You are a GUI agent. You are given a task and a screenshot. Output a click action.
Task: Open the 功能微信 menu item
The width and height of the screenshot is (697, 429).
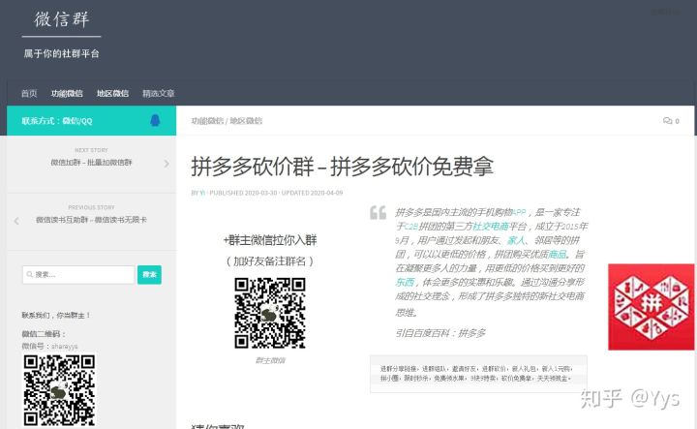click(67, 93)
